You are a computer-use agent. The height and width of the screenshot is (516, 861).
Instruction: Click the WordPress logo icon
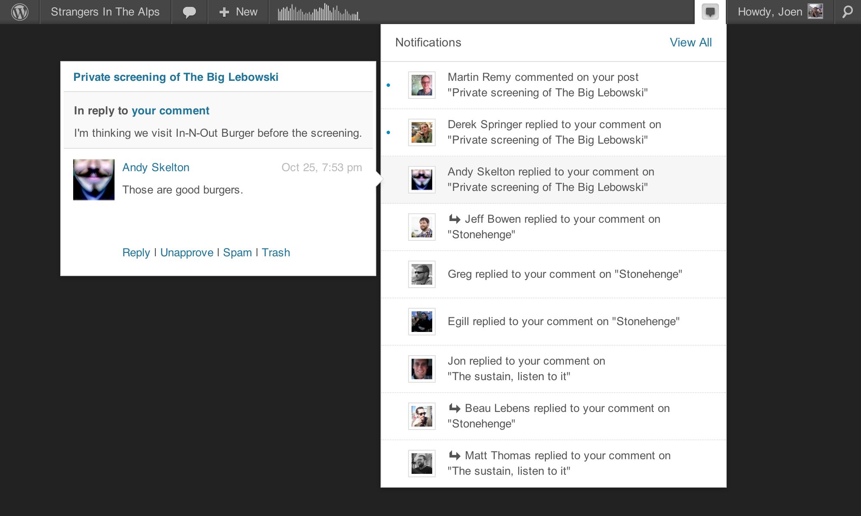[20, 12]
